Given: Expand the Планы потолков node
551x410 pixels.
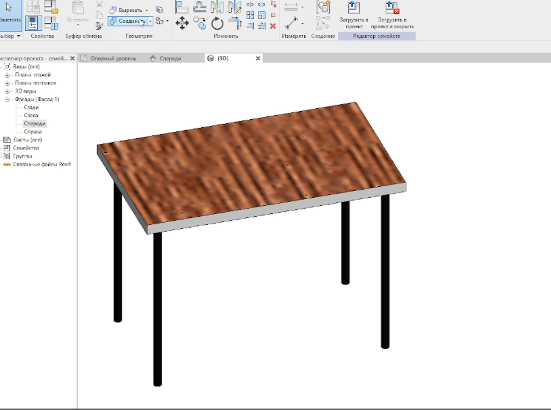Looking at the screenshot, I should 7,83.
